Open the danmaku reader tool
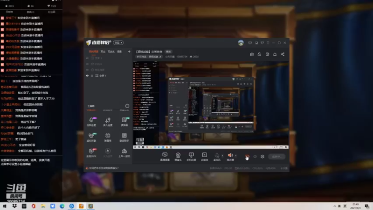The image size is (373, 210). [x=124, y=122]
